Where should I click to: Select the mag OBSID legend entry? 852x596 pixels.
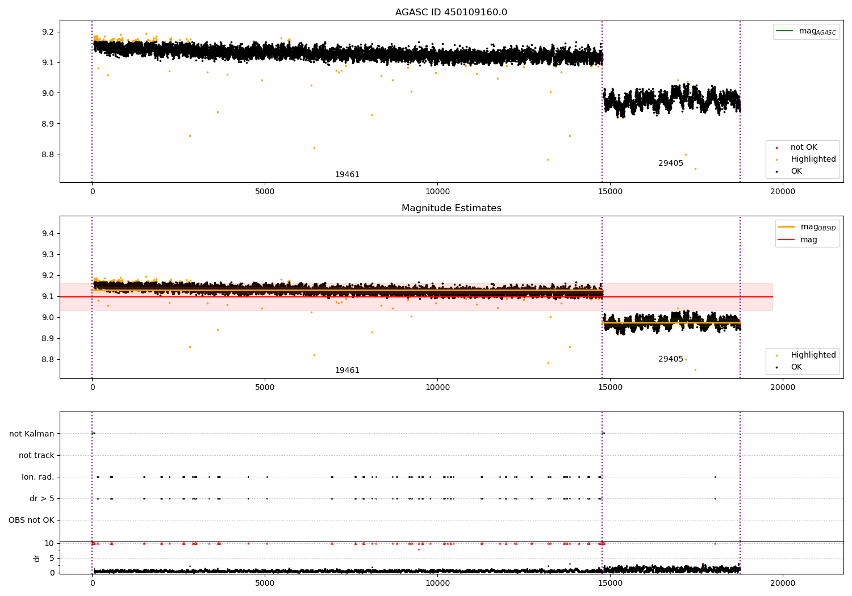coord(807,227)
